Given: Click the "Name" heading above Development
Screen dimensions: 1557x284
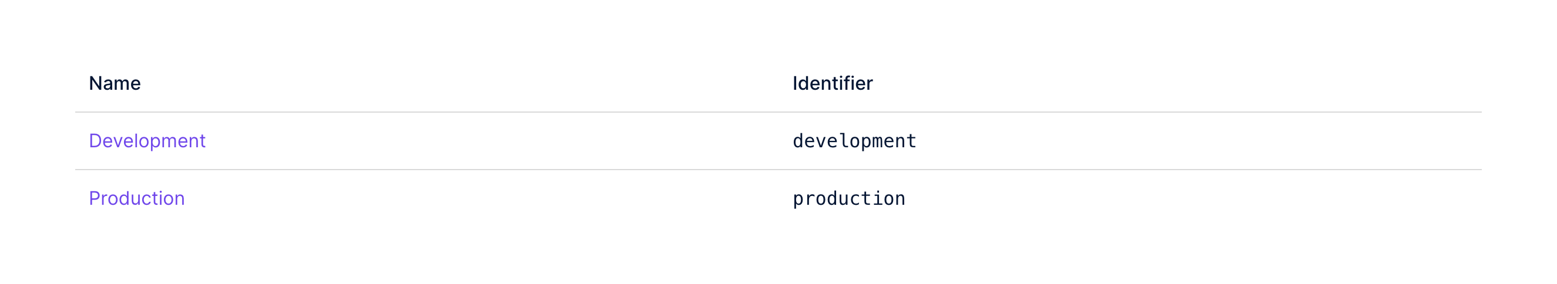Looking at the screenshot, I should click(x=115, y=83).
